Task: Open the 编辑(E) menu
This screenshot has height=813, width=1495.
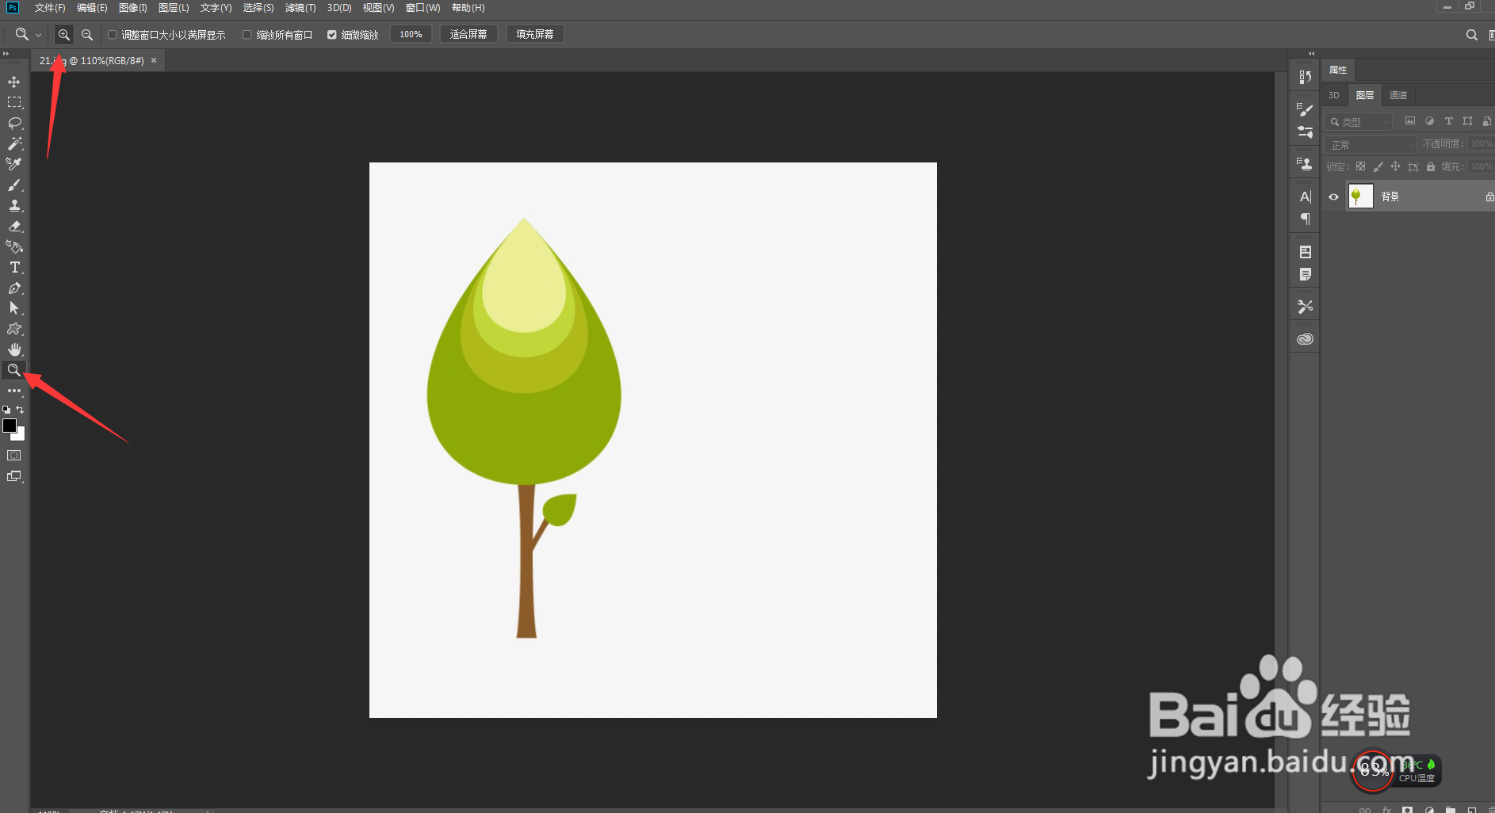Action: (x=92, y=8)
